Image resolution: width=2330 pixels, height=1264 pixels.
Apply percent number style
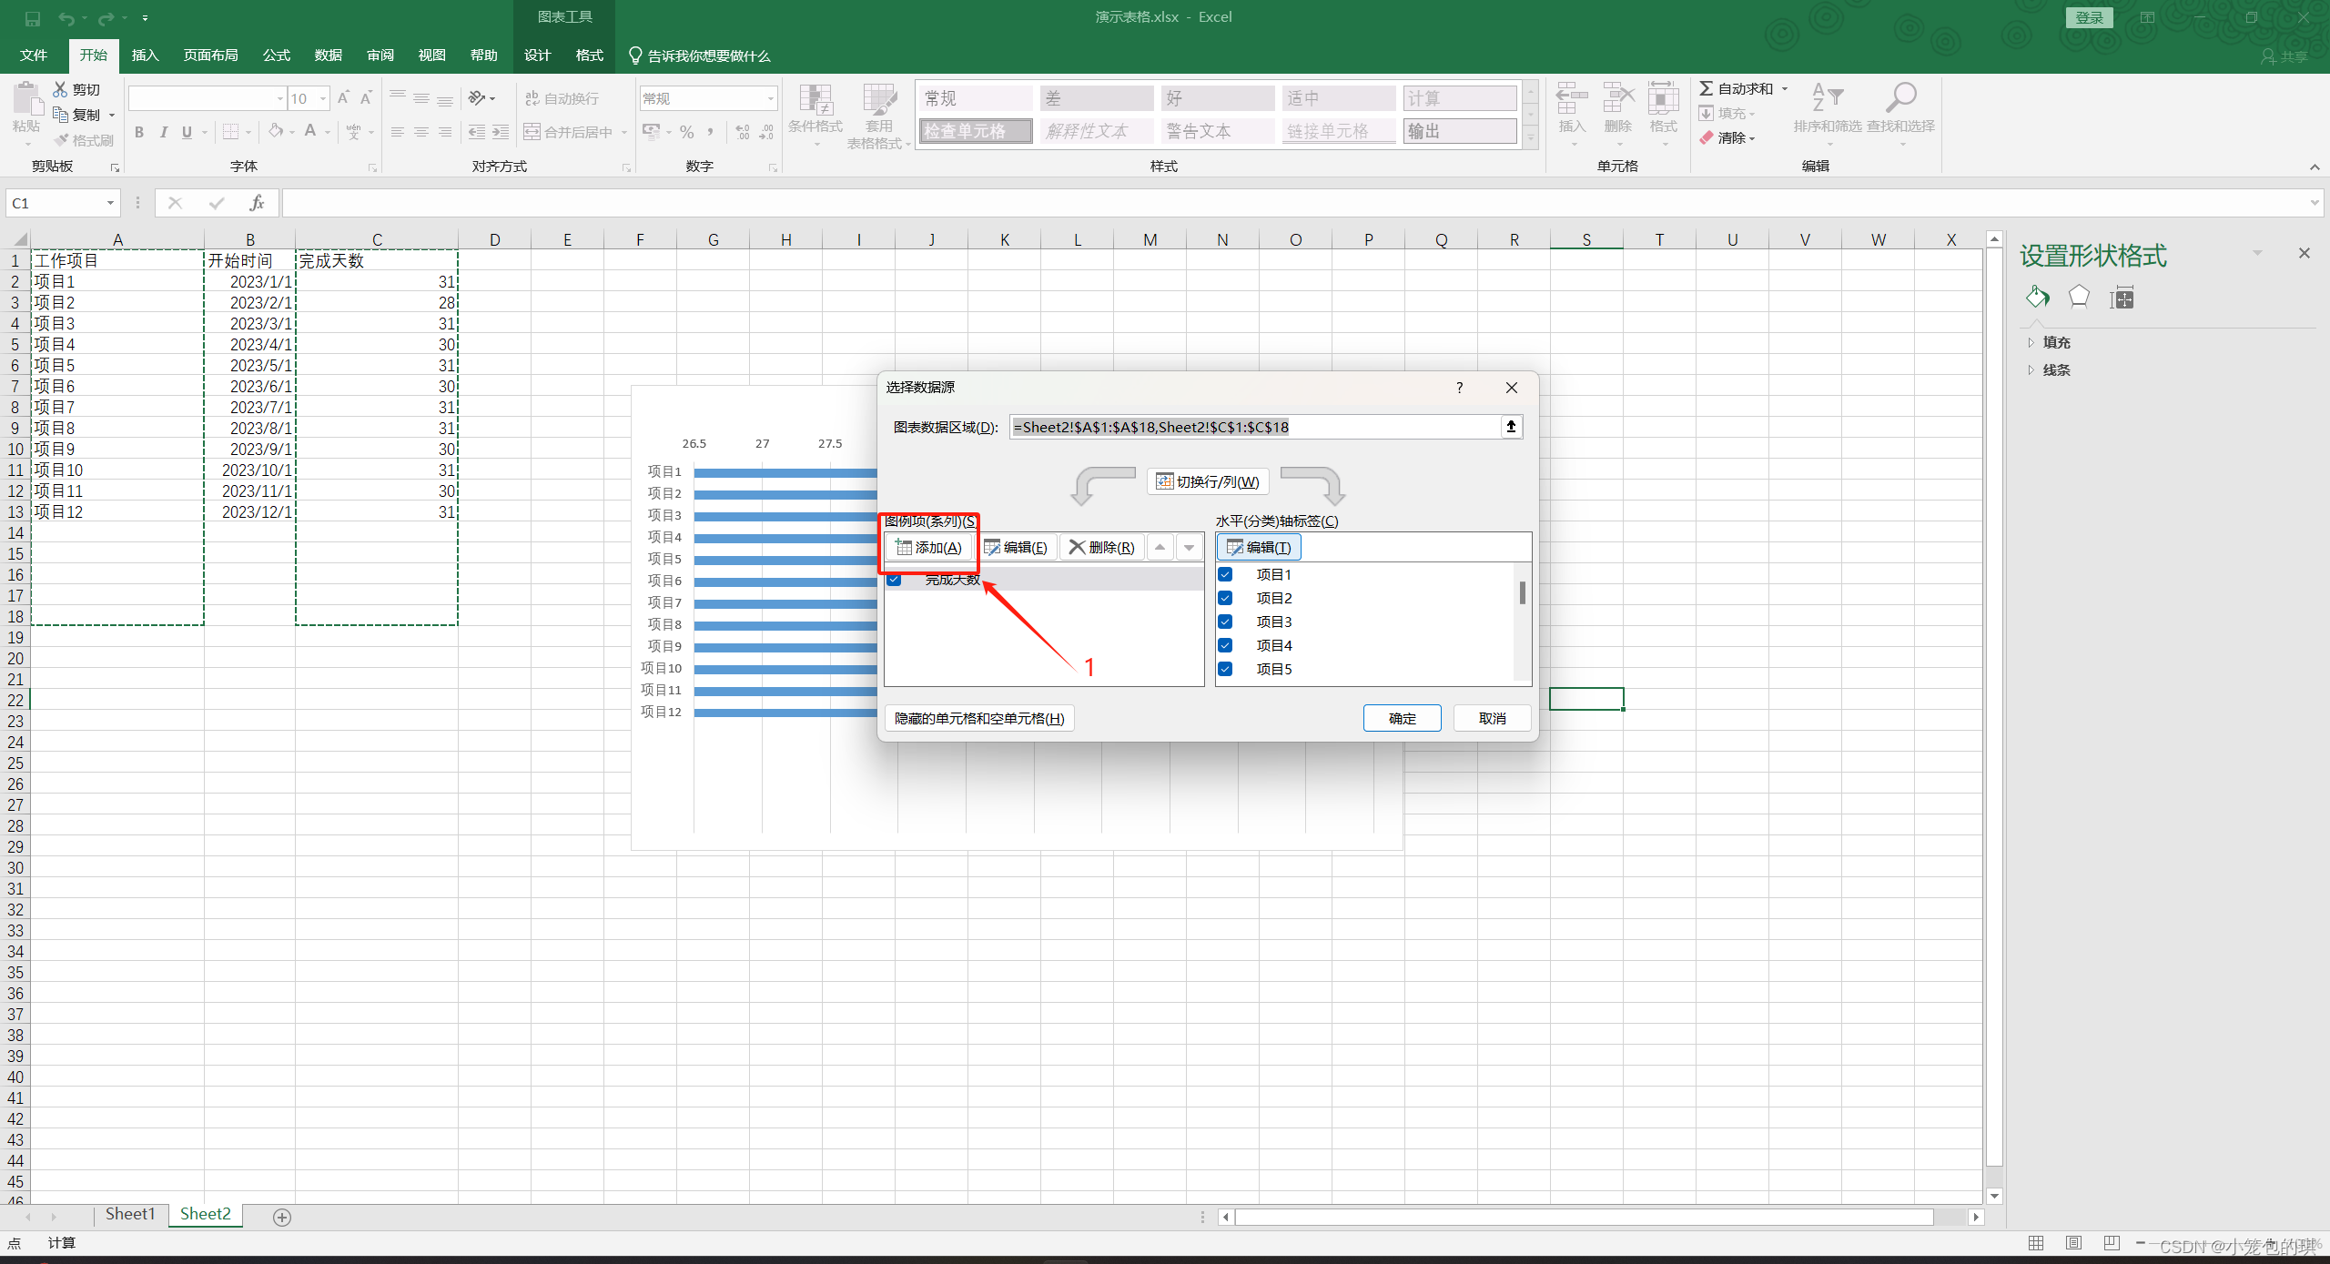[x=685, y=132]
